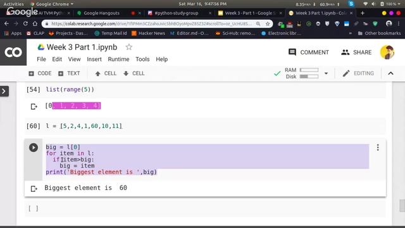The image size is (405, 228).
Task: Switch to the #python-study-group tab
Action: (x=177, y=13)
